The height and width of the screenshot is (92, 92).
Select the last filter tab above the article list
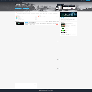tap(58, 21)
